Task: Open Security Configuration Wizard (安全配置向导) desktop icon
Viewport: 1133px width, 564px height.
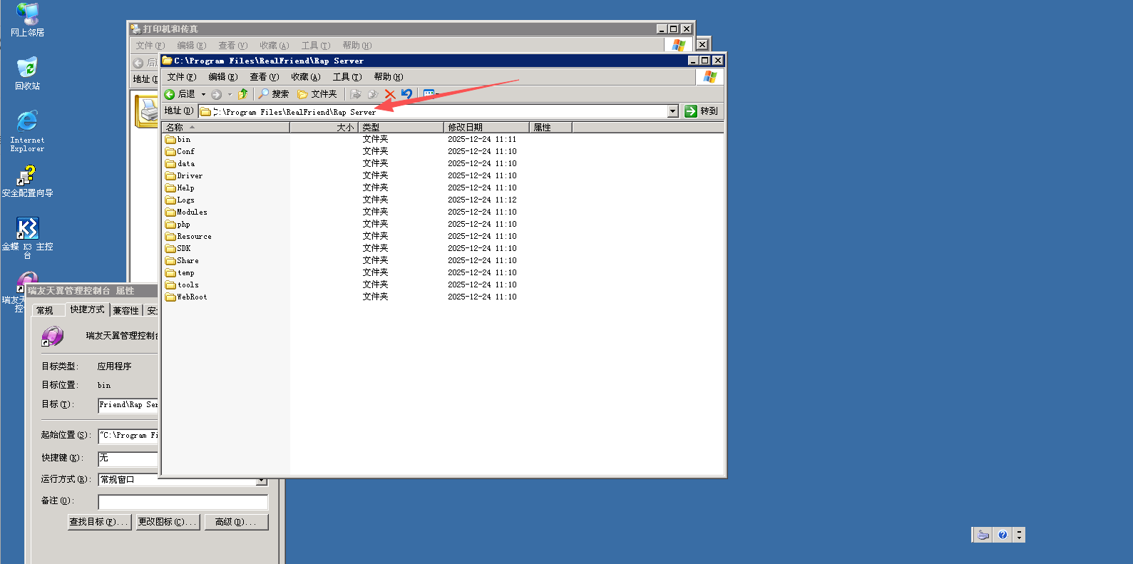Action: tap(27, 181)
